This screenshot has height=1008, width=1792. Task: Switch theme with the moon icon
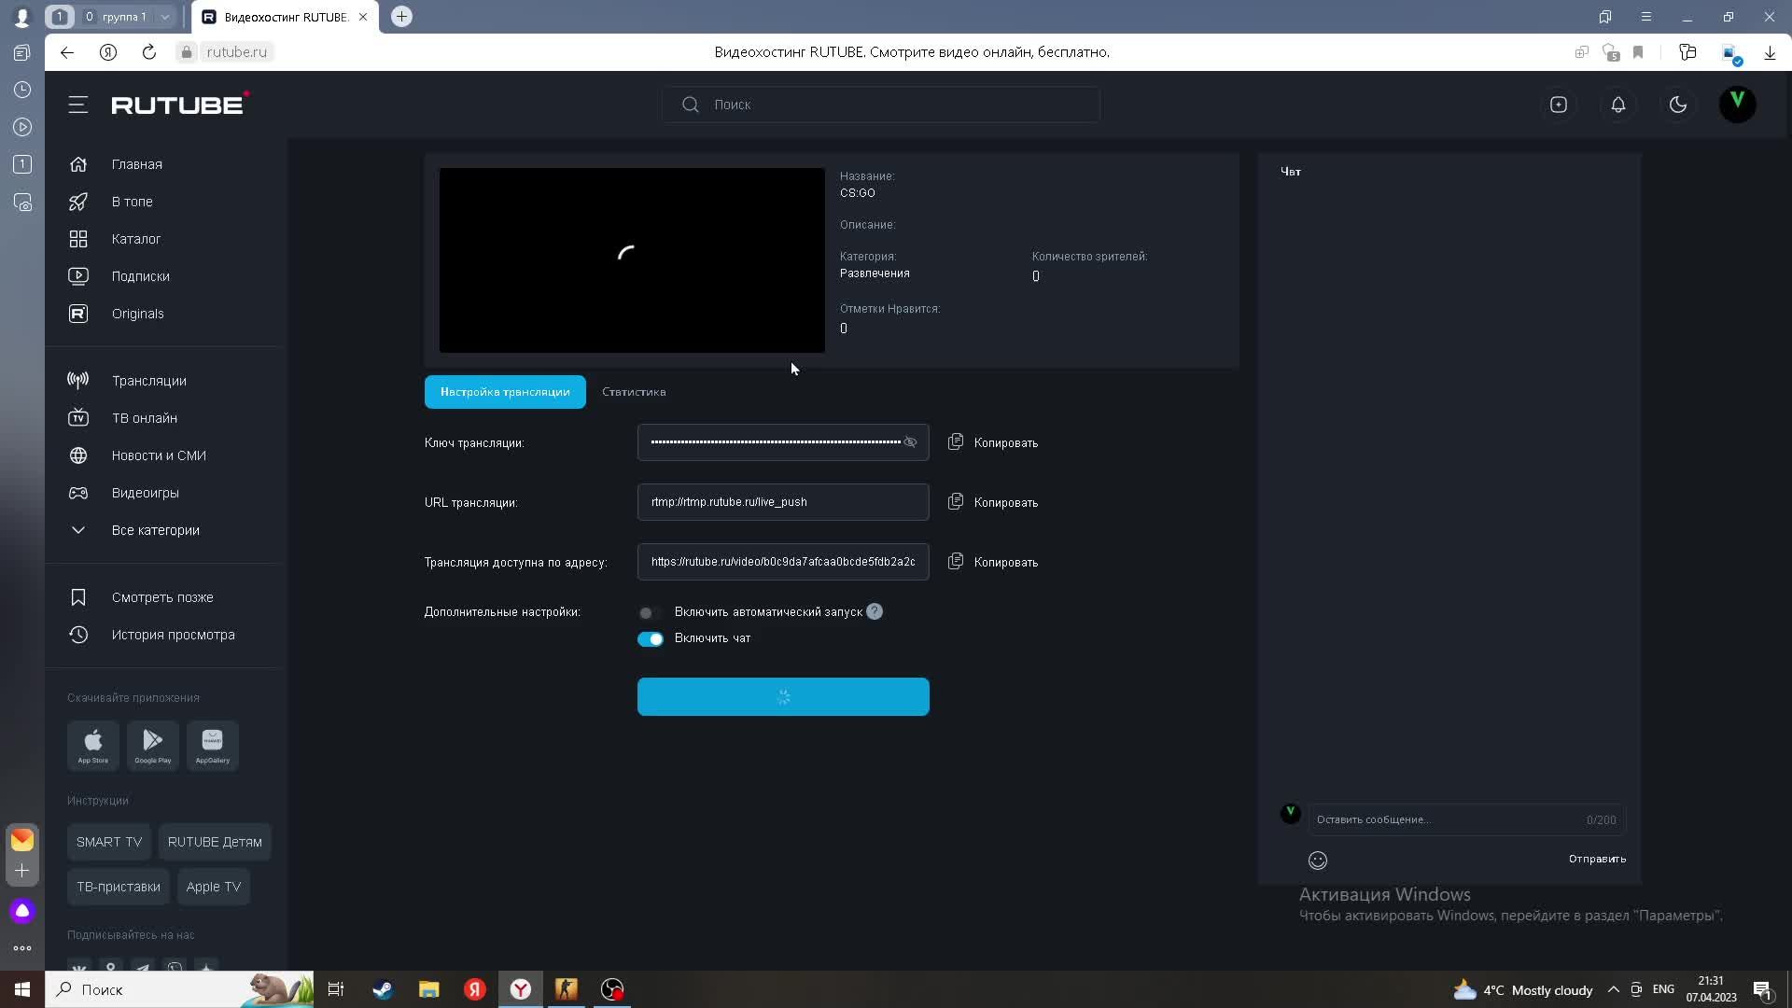click(1678, 105)
